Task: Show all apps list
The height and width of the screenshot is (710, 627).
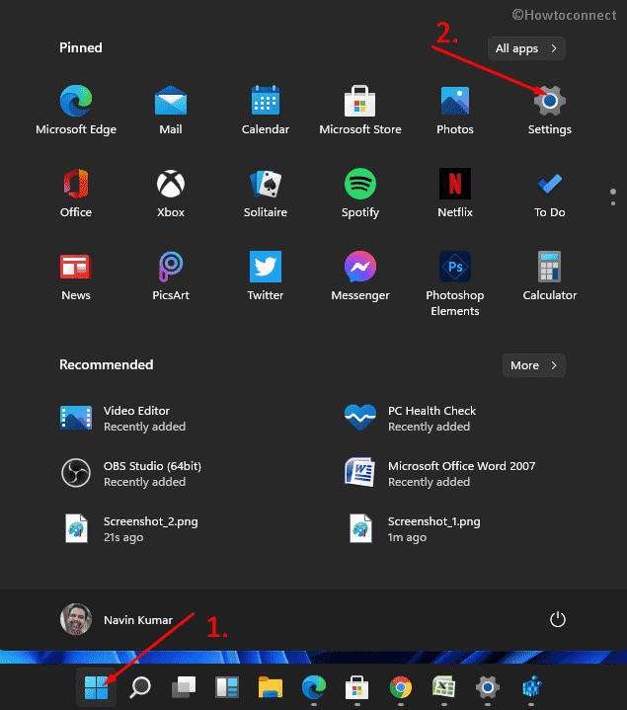Action: (x=526, y=48)
